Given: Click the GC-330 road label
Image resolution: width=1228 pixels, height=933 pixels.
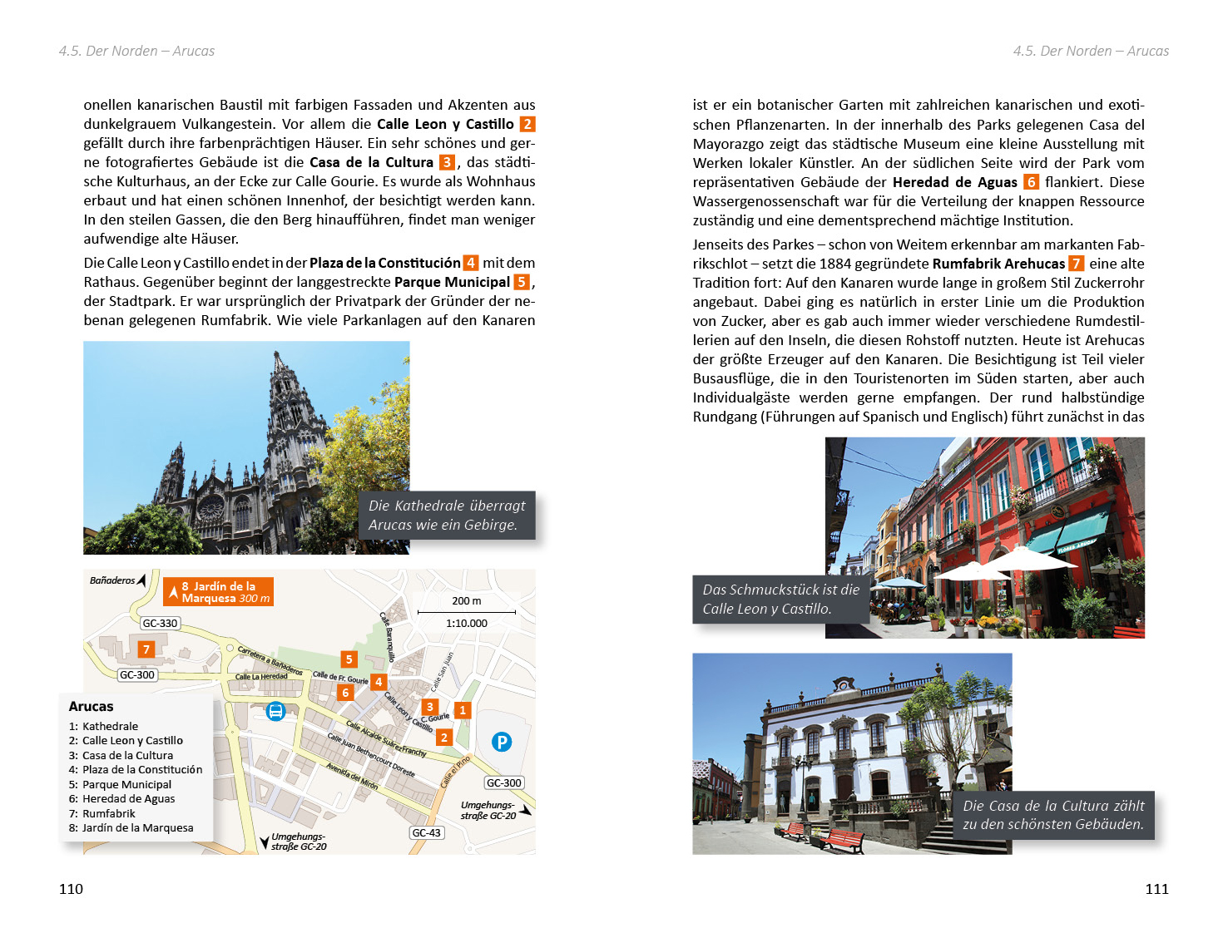Looking at the screenshot, I should (160, 623).
